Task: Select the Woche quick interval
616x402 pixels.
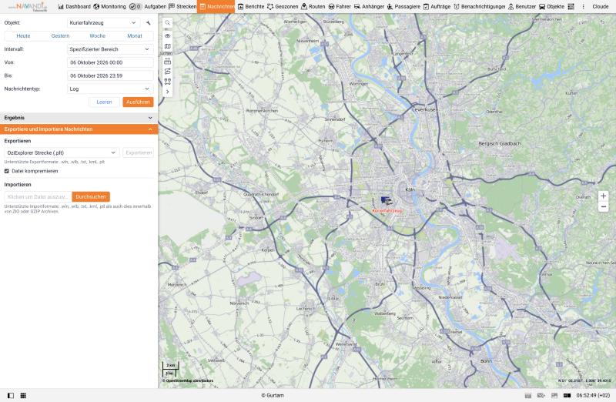Action: pos(98,35)
